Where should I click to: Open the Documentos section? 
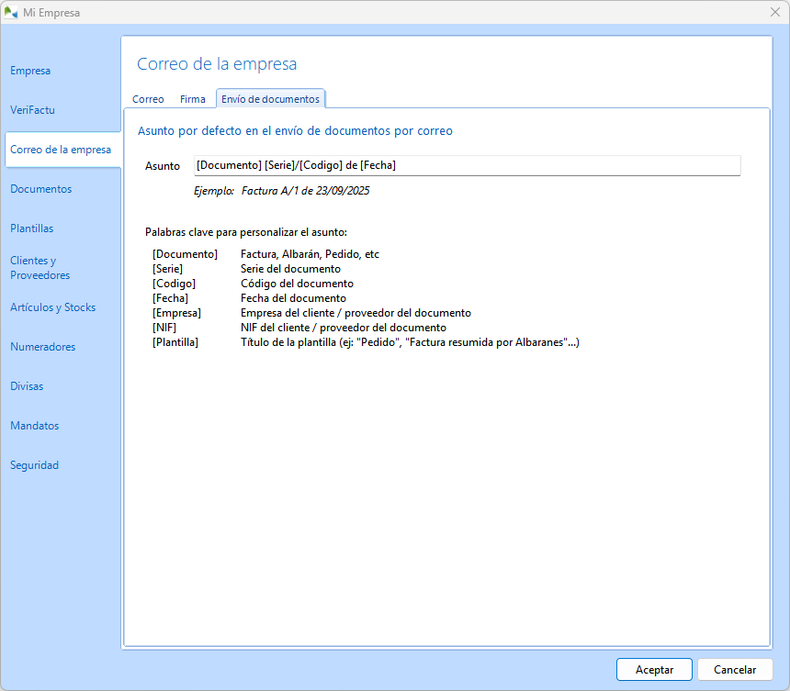(41, 189)
